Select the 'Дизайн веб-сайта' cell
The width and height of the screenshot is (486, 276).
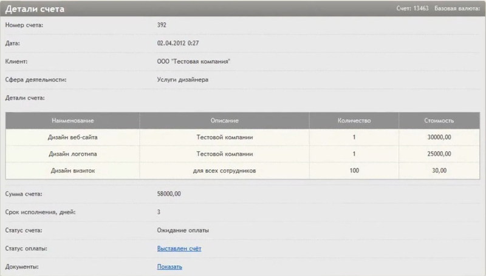[72, 137]
